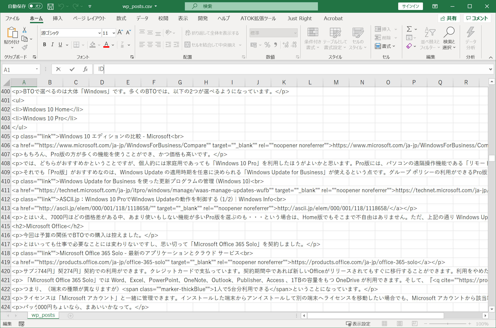Open the font size dropdown showing 11
The image size is (496, 328).
[114, 33]
